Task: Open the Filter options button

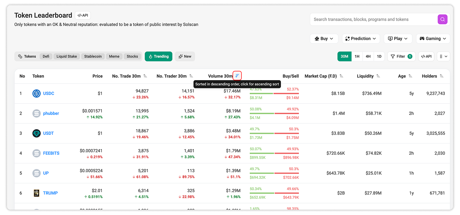Action: (x=401, y=56)
